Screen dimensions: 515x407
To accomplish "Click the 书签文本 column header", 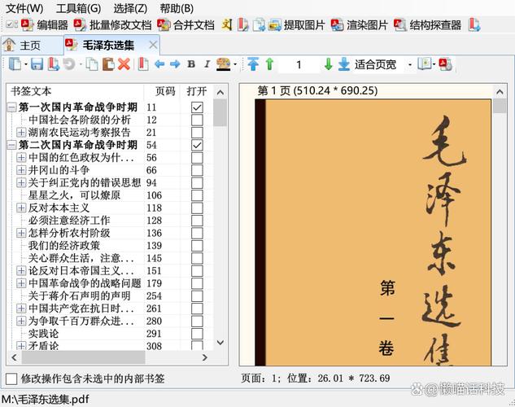I will coord(75,91).
